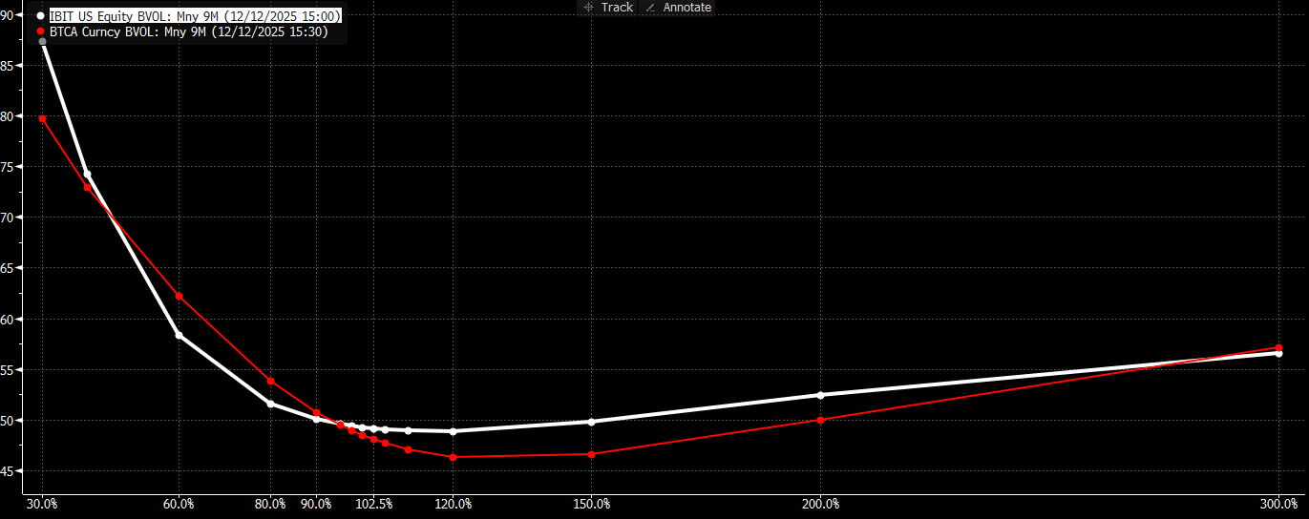
Task: Click the red legend marker for BTCA
Action: [x=40, y=31]
